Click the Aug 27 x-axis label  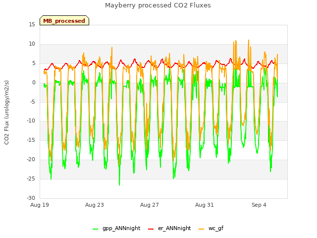pos(150,205)
